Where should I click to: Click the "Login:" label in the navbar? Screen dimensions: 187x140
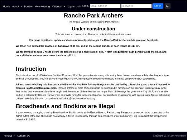86,6
